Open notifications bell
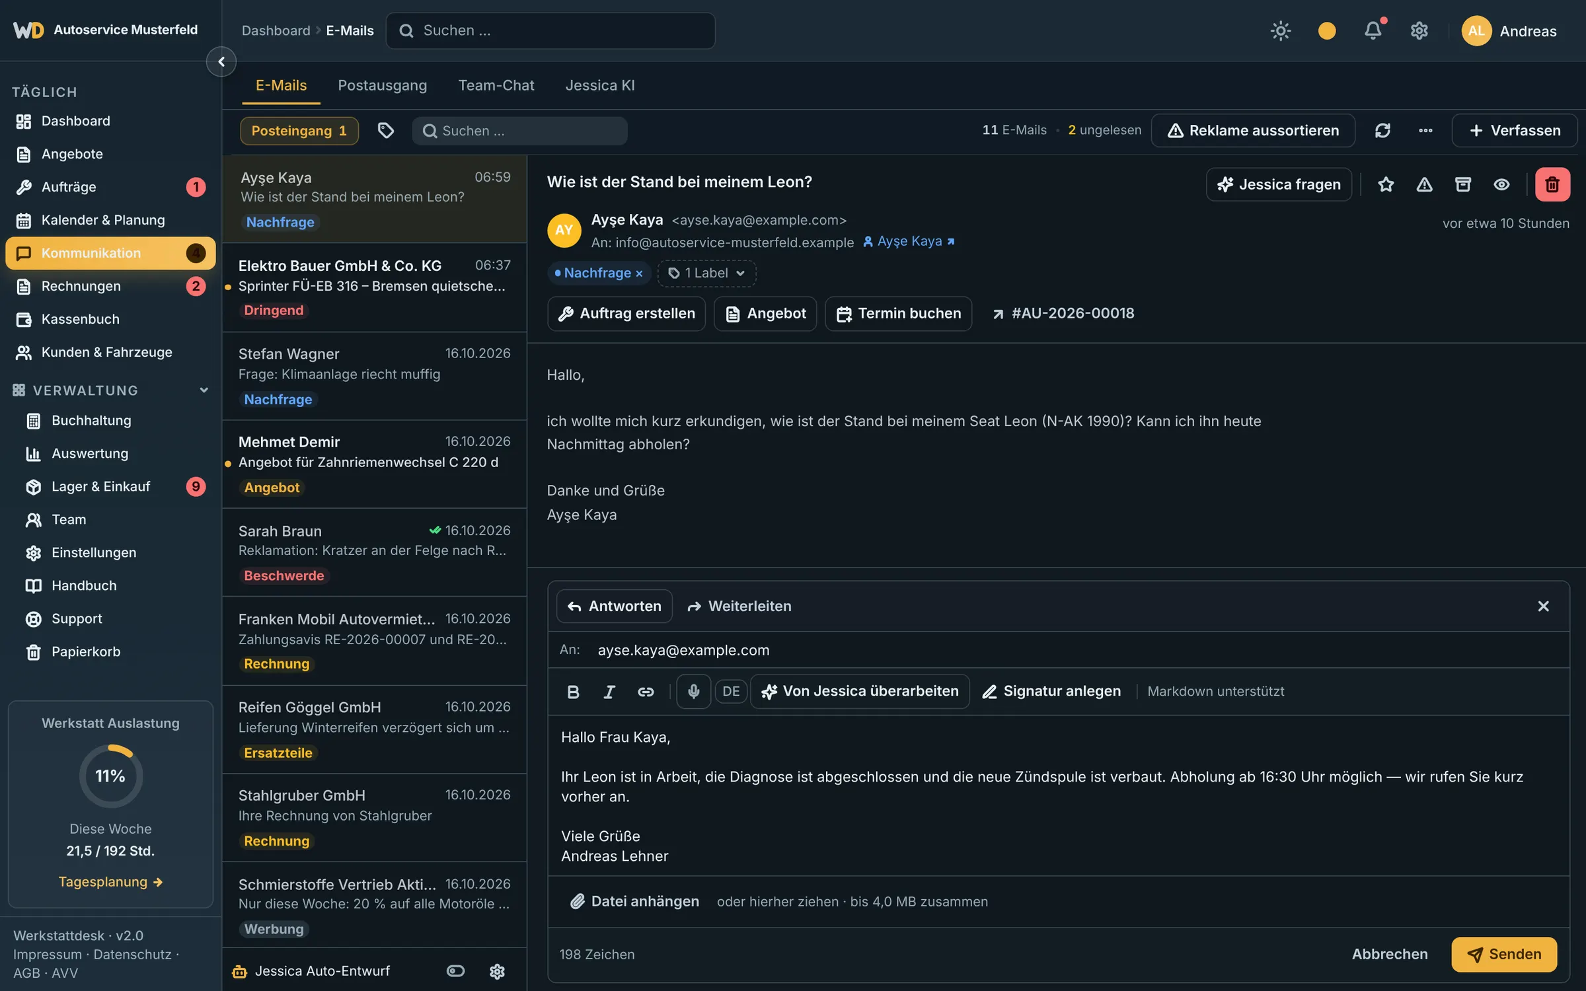 click(1373, 30)
